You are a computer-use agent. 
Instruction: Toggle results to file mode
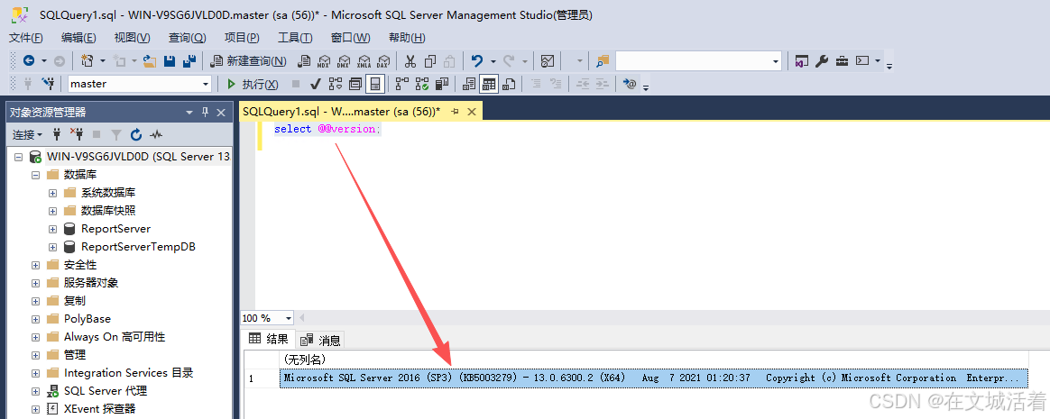[x=510, y=84]
